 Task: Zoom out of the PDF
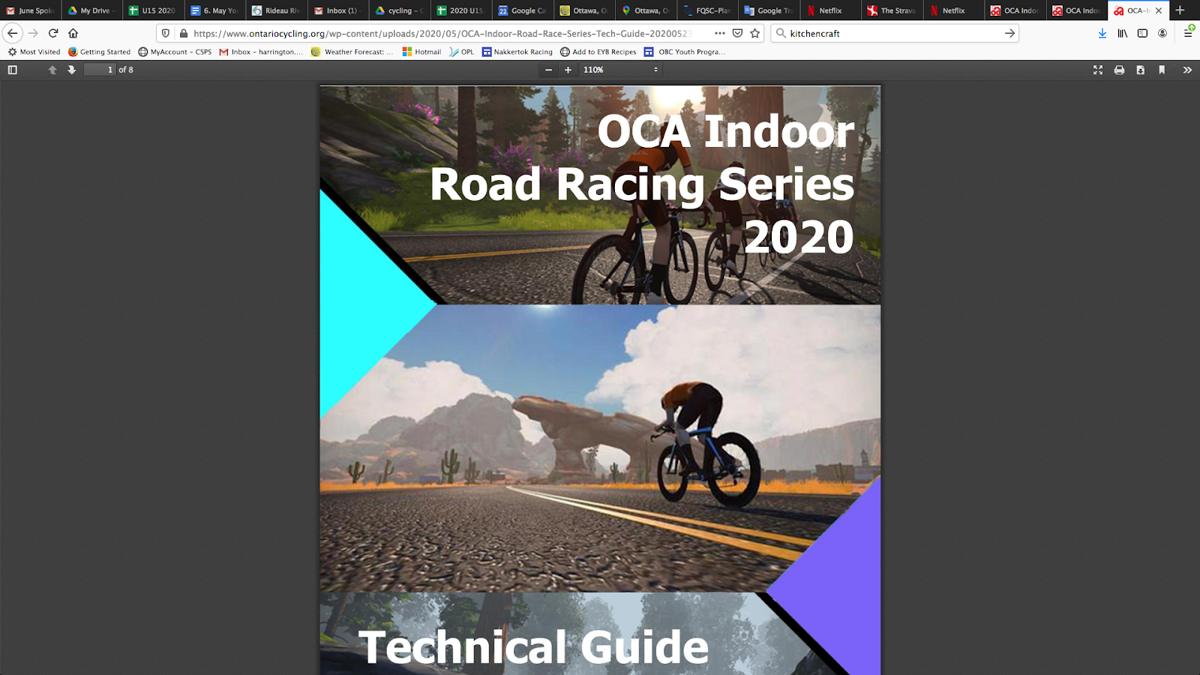click(549, 70)
